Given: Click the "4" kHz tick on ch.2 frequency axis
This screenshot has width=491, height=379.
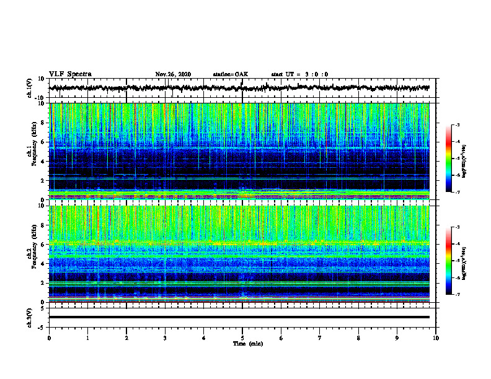Looking at the screenshot, I should pyautogui.click(x=43, y=264).
